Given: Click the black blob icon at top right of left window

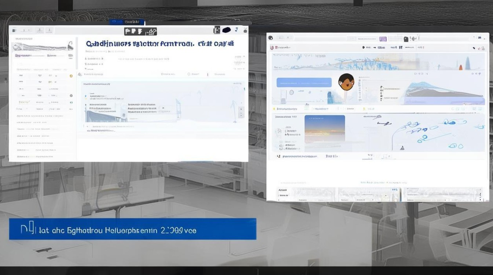Looking at the screenshot, I should [x=227, y=30].
